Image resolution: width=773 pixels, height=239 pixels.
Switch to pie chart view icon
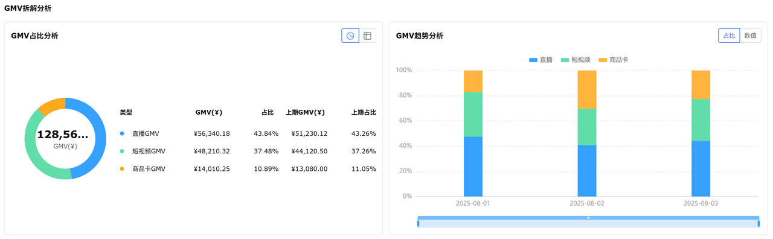click(x=350, y=36)
